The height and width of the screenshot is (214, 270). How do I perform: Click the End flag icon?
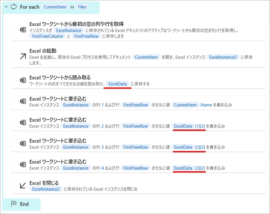click(x=13, y=204)
